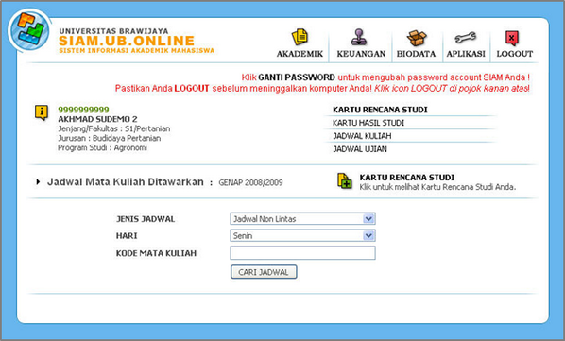Open the Biodata box icon
565x341 pixels.
[417, 38]
